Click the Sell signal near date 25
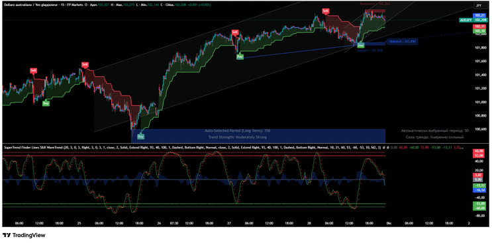492x243 pixels. pos(85,65)
